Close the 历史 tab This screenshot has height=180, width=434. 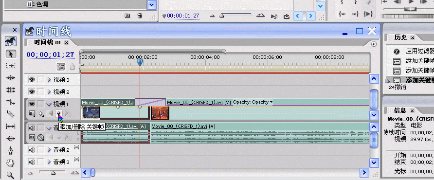click(413, 37)
